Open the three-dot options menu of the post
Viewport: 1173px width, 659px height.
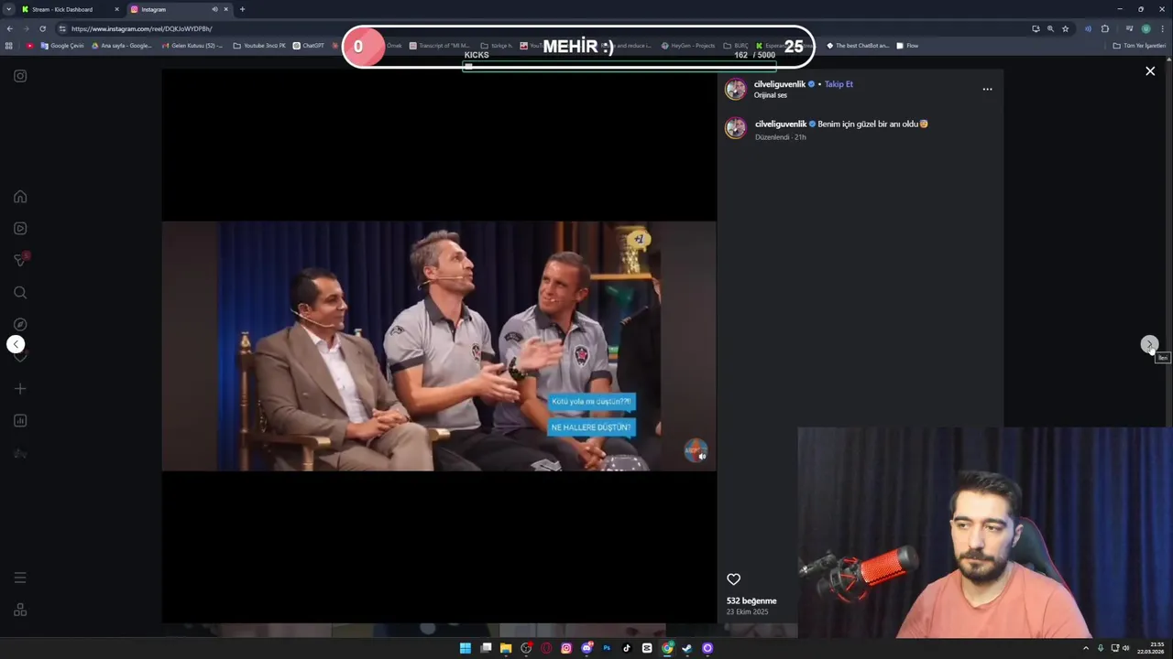click(x=987, y=90)
